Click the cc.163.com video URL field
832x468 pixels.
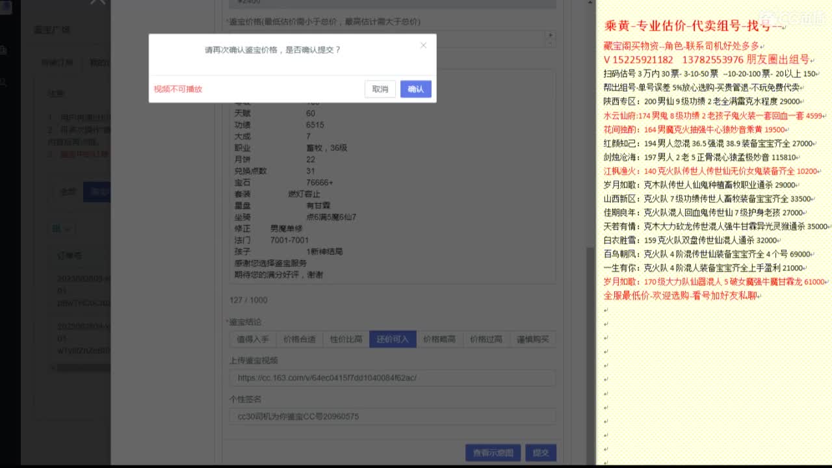(393, 378)
